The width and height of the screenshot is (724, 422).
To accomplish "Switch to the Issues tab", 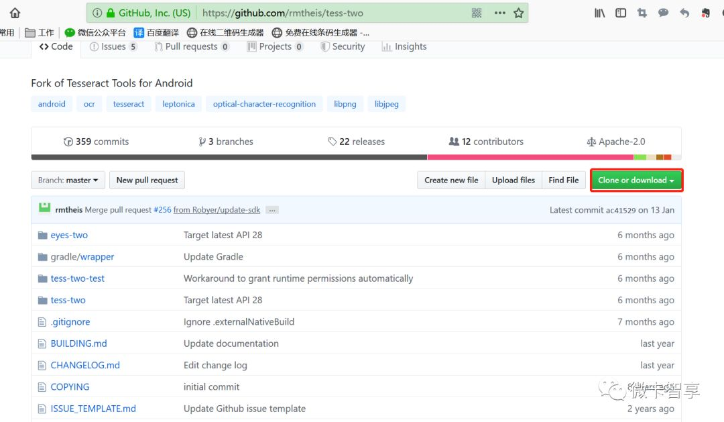I will click(x=113, y=46).
